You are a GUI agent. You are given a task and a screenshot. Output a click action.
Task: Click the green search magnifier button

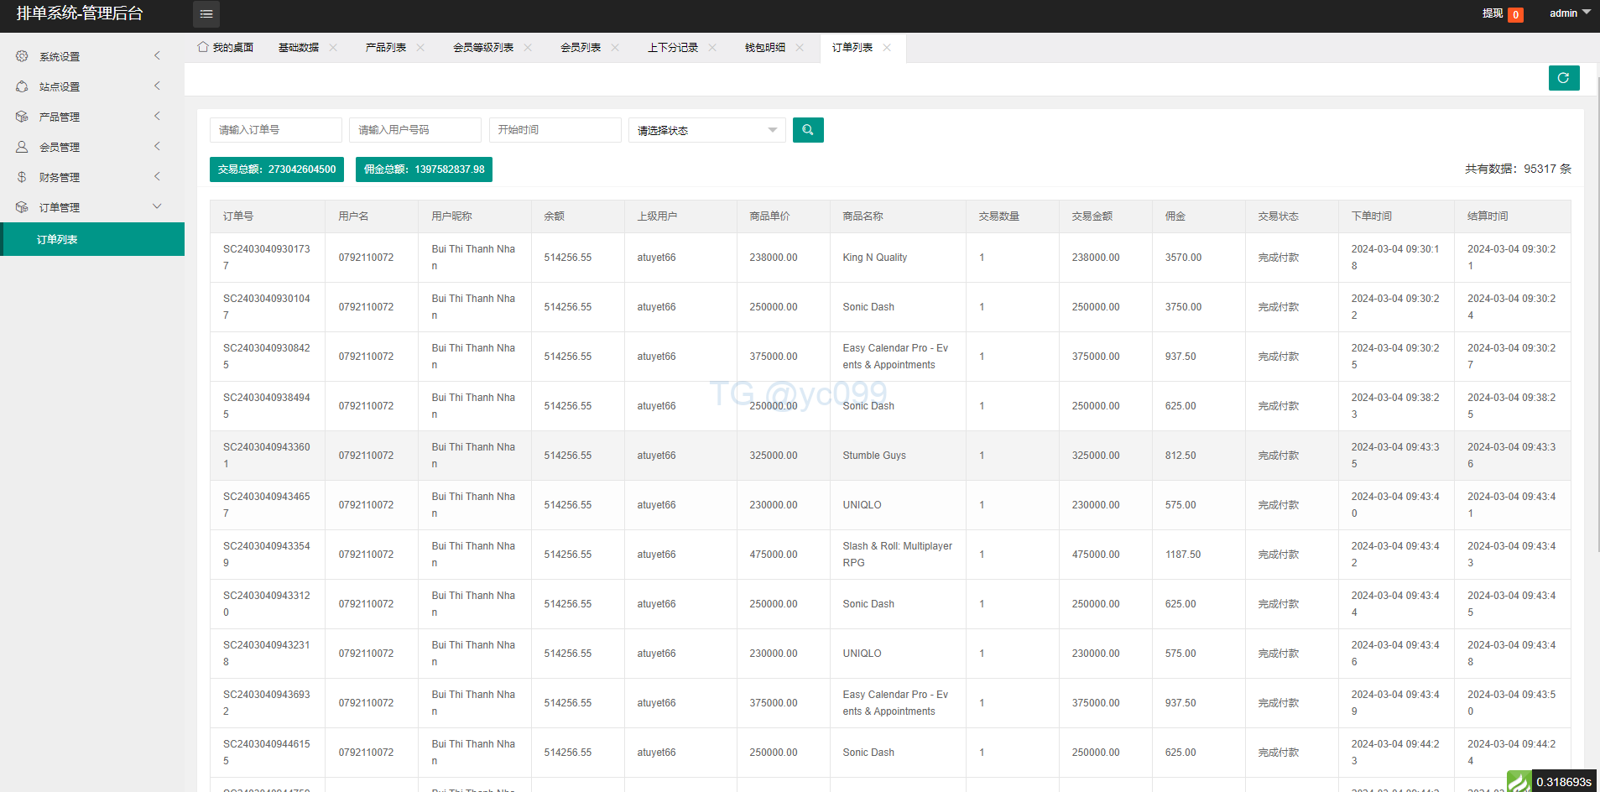point(807,130)
